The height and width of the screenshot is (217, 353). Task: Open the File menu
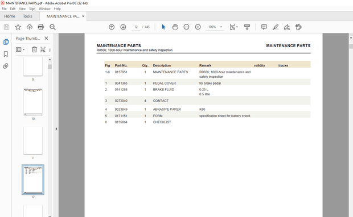pos(5,9)
